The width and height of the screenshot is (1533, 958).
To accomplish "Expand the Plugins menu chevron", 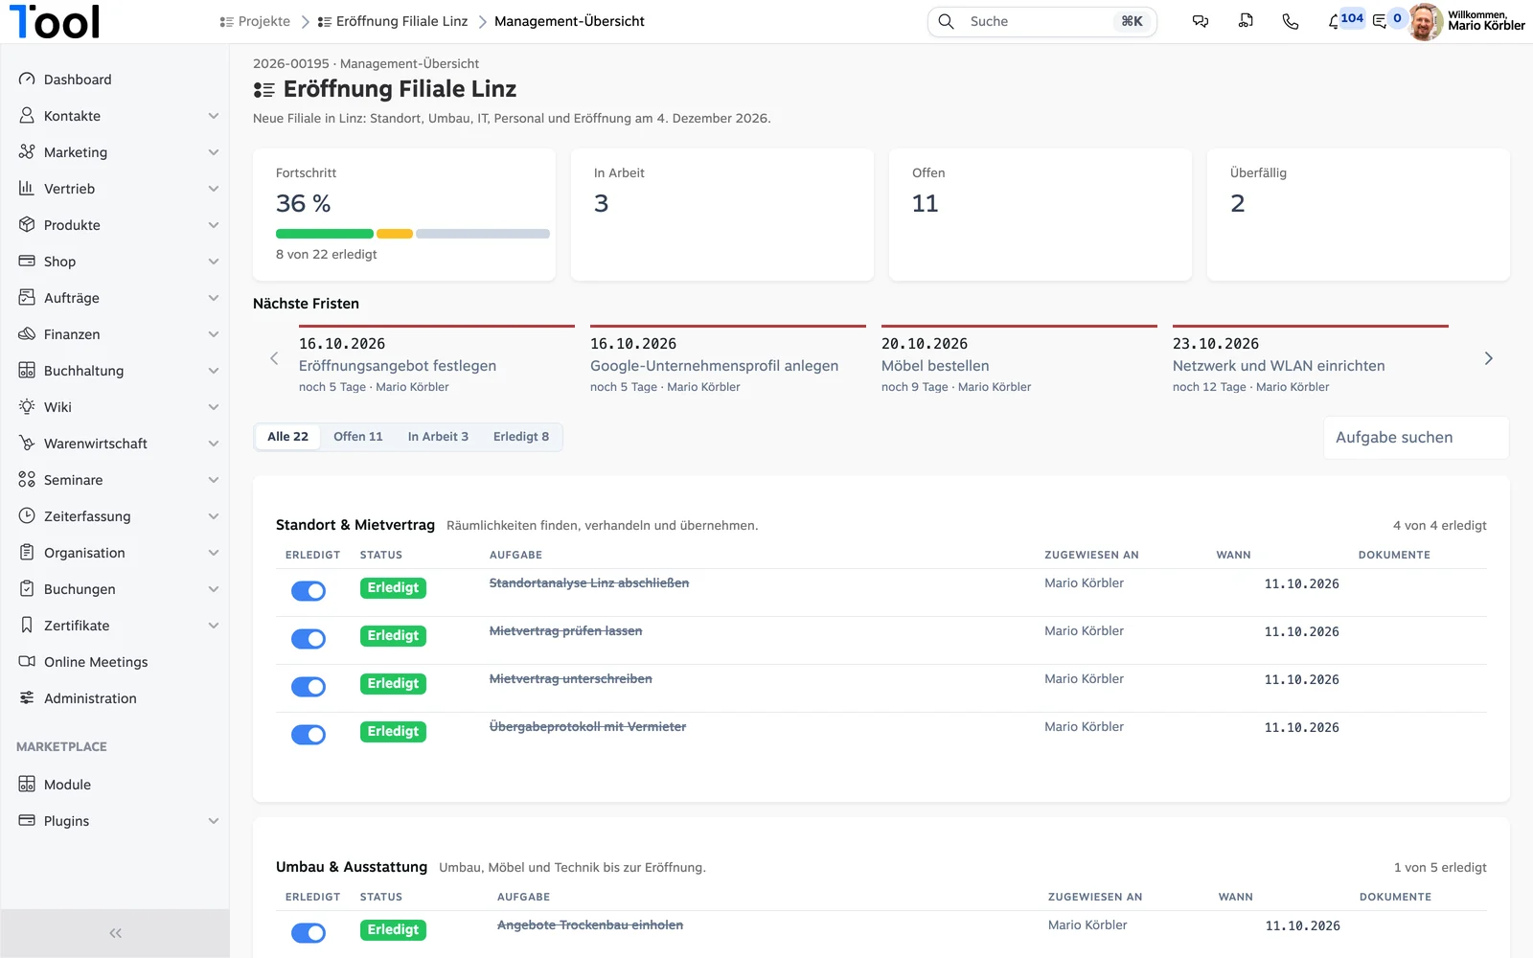I will [x=214, y=821].
